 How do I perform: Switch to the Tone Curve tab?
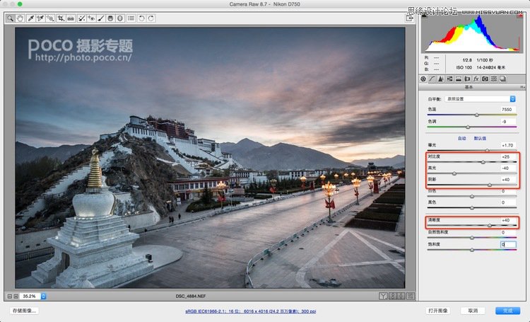(432, 79)
